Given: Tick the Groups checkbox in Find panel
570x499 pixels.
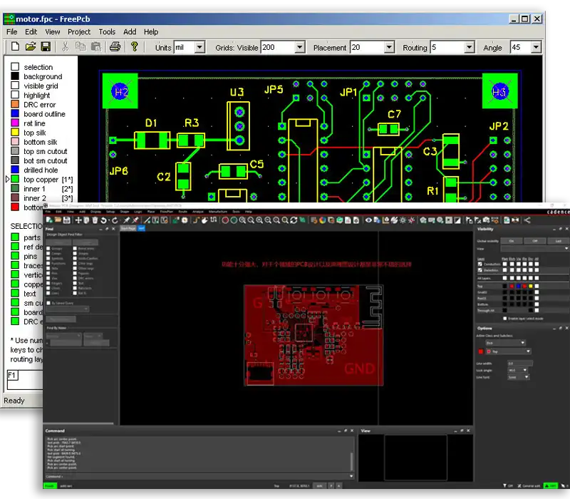Looking at the screenshot, I should point(48,249).
